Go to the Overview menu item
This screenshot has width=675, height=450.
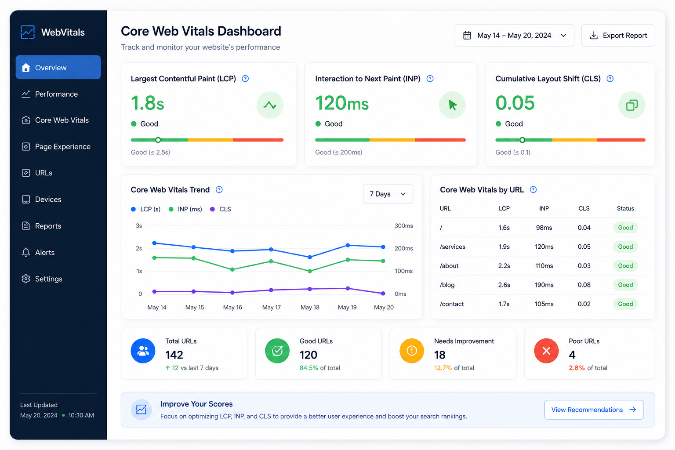(58, 67)
